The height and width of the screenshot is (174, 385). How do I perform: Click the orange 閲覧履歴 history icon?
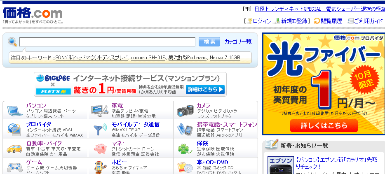click(317, 21)
